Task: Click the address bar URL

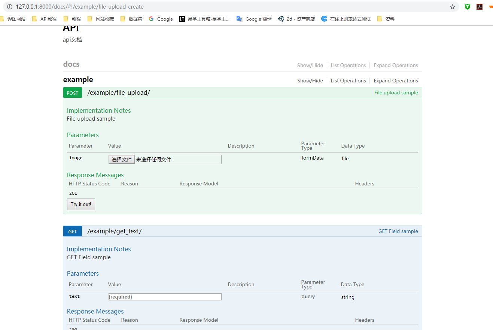Action: (x=80, y=7)
